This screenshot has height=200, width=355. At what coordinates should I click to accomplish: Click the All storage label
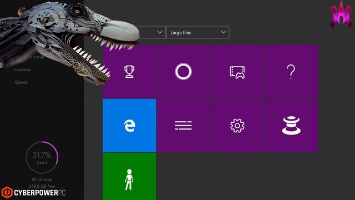coord(42,179)
